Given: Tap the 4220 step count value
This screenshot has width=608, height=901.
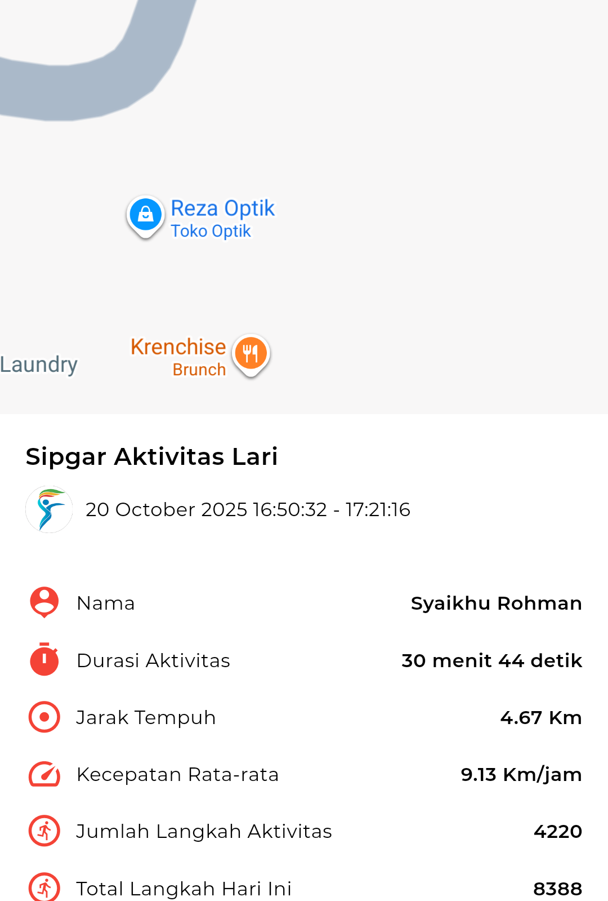Looking at the screenshot, I should coord(557,831).
